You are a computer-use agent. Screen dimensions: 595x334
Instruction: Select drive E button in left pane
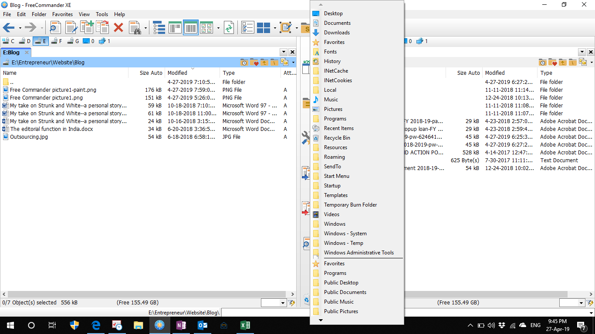[41, 41]
